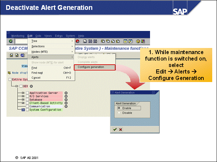Open the Monitoring menu

click(x=18, y=36)
